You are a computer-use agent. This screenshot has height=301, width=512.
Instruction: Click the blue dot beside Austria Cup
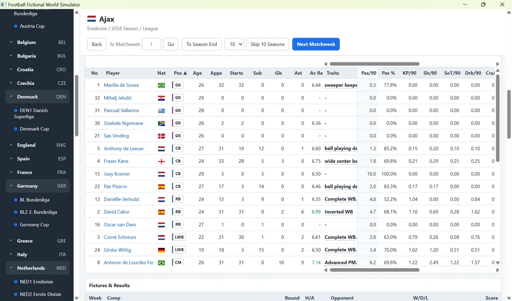pyautogui.click(x=16, y=26)
